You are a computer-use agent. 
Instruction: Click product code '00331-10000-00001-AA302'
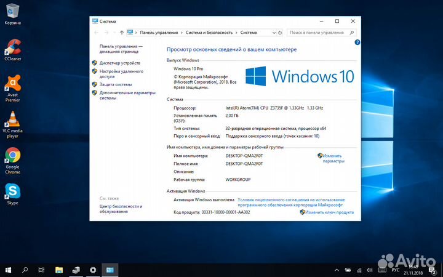[x=226, y=212]
